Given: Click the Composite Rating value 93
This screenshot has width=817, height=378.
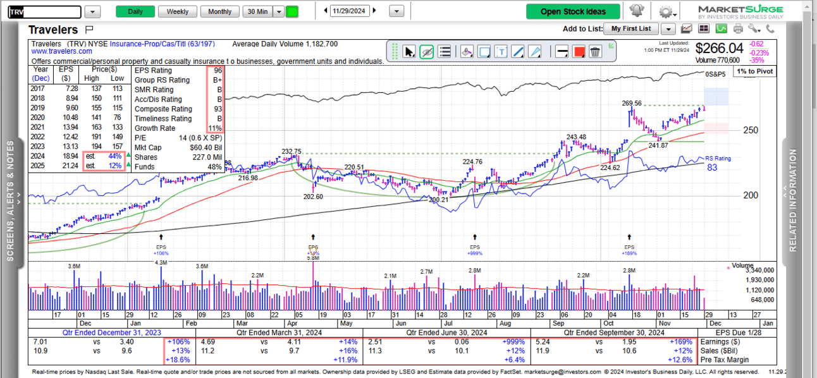Looking at the screenshot, I should tap(218, 109).
